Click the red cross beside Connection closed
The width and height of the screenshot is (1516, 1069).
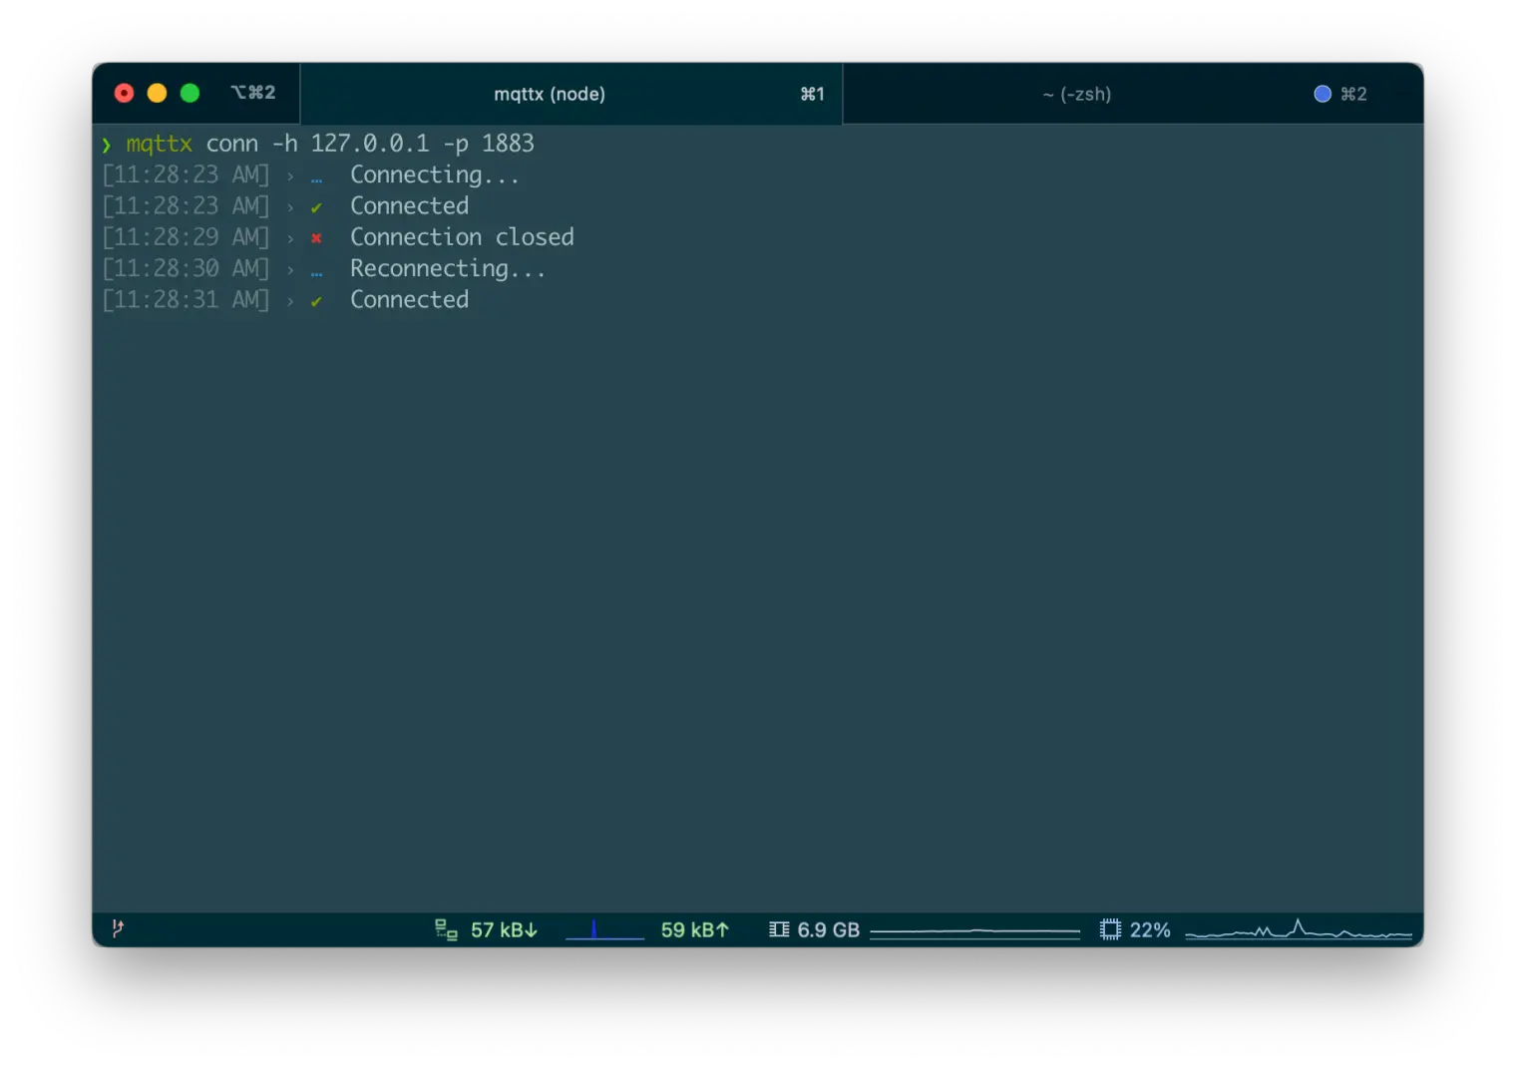[316, 238]
